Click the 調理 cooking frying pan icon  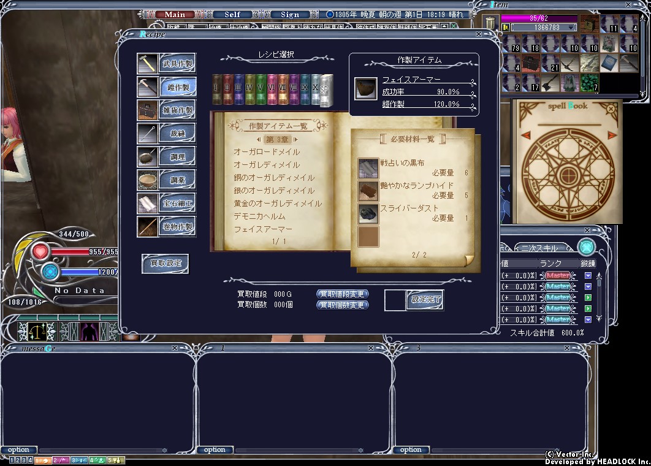click(x=148, y=156)
